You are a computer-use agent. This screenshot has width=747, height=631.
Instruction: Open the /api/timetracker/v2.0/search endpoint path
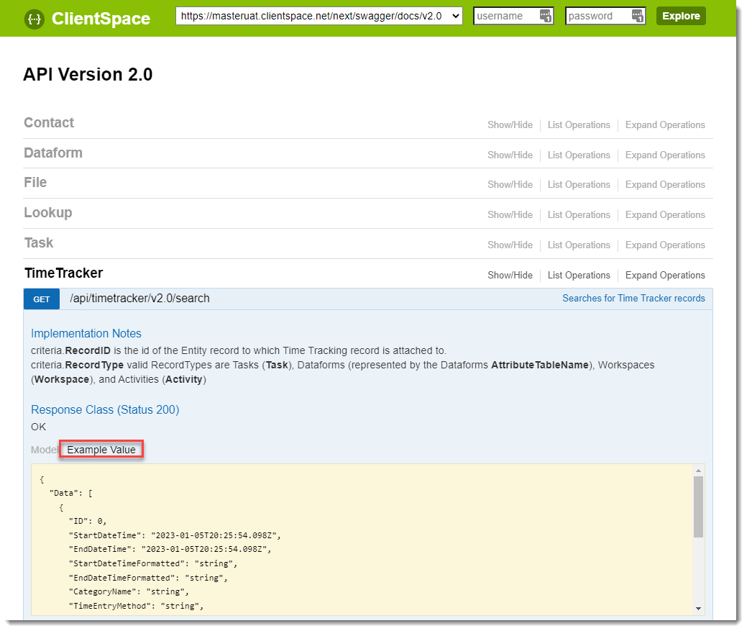pos(139,299)
